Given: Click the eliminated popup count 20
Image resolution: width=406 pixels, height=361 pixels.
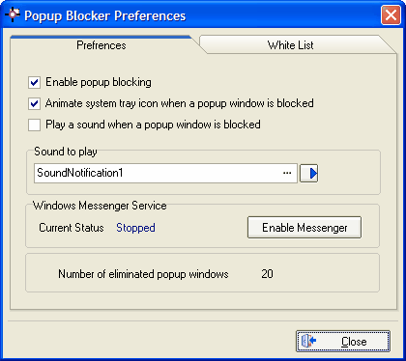Looking at the screenshot, I should point(267,274).
